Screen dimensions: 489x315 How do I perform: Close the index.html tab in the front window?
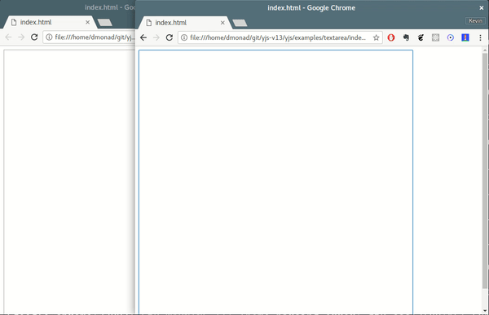[x=222, y=23]
